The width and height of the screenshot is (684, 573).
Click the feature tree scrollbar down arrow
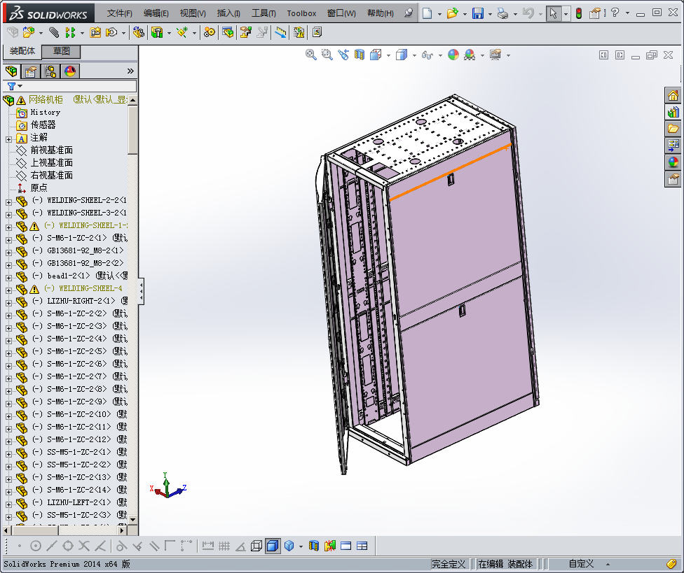[132, 520]
